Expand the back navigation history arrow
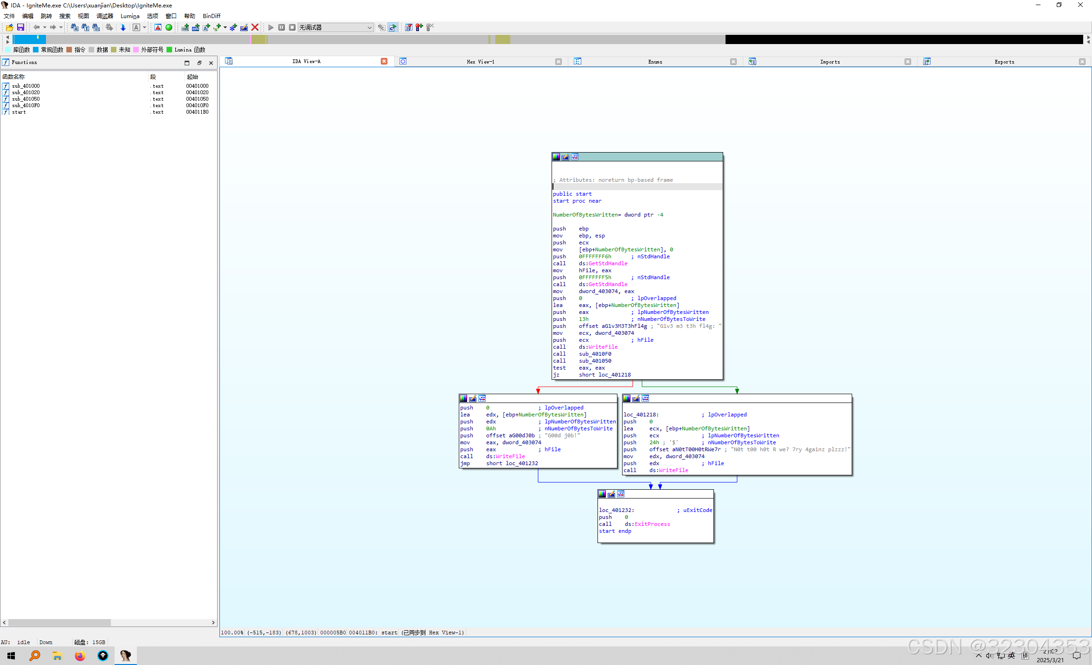Viewport: 1092px width, 665px height. click(x=45, y=27)
